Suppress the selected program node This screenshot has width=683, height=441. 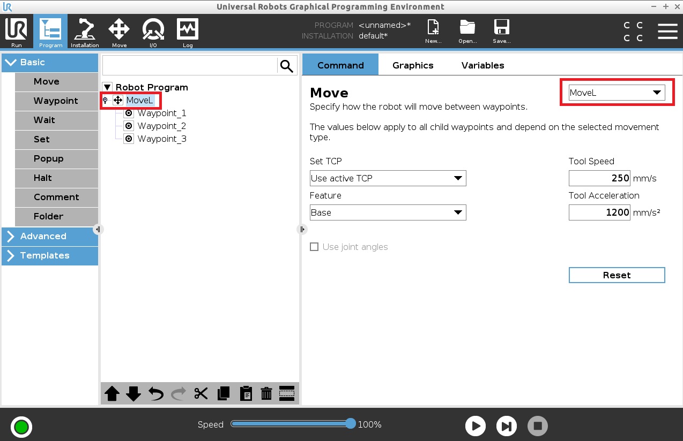pos(287,394)
